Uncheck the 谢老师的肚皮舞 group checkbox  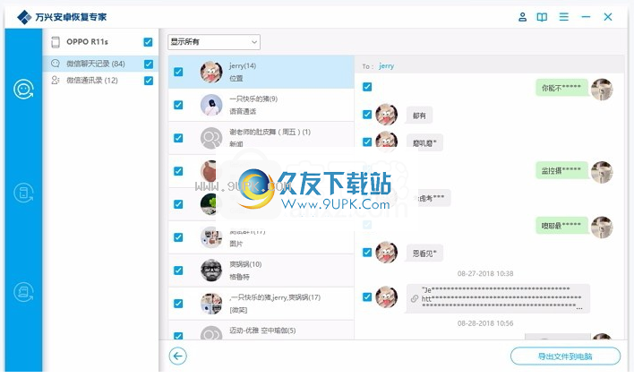coord(178,138)
